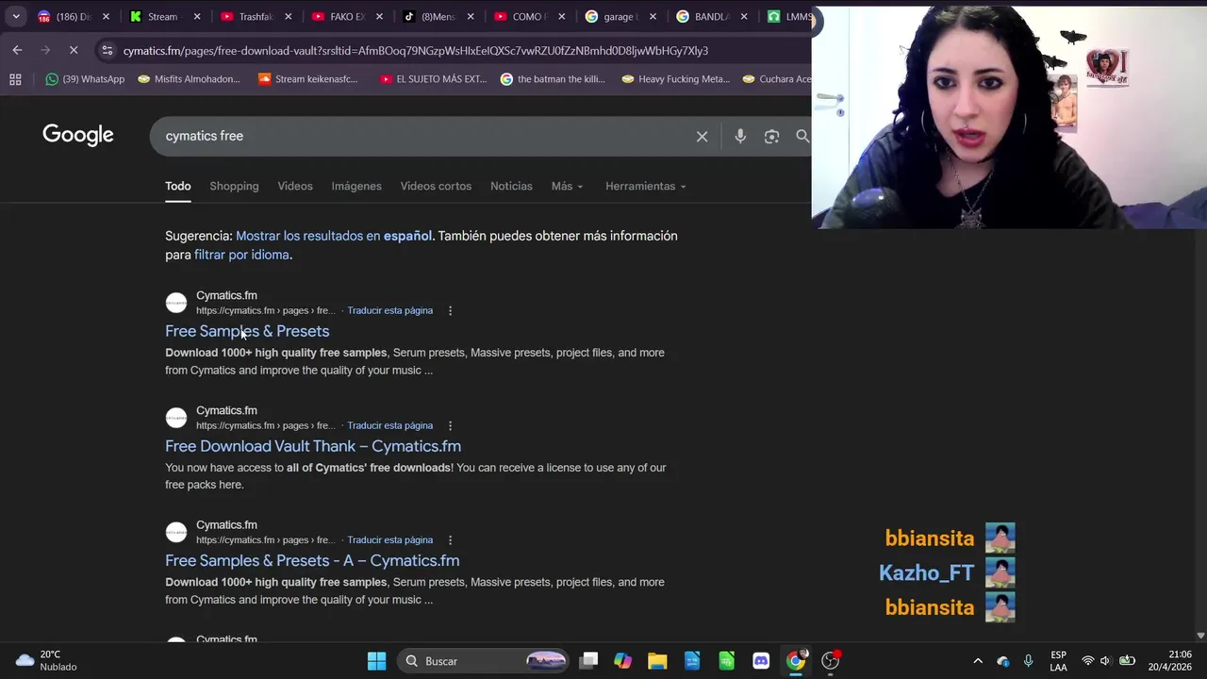Clear the search query with X

702,137
